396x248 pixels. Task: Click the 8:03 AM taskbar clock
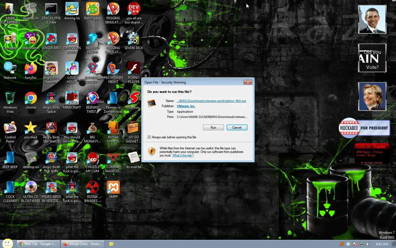tap(382, 244)
